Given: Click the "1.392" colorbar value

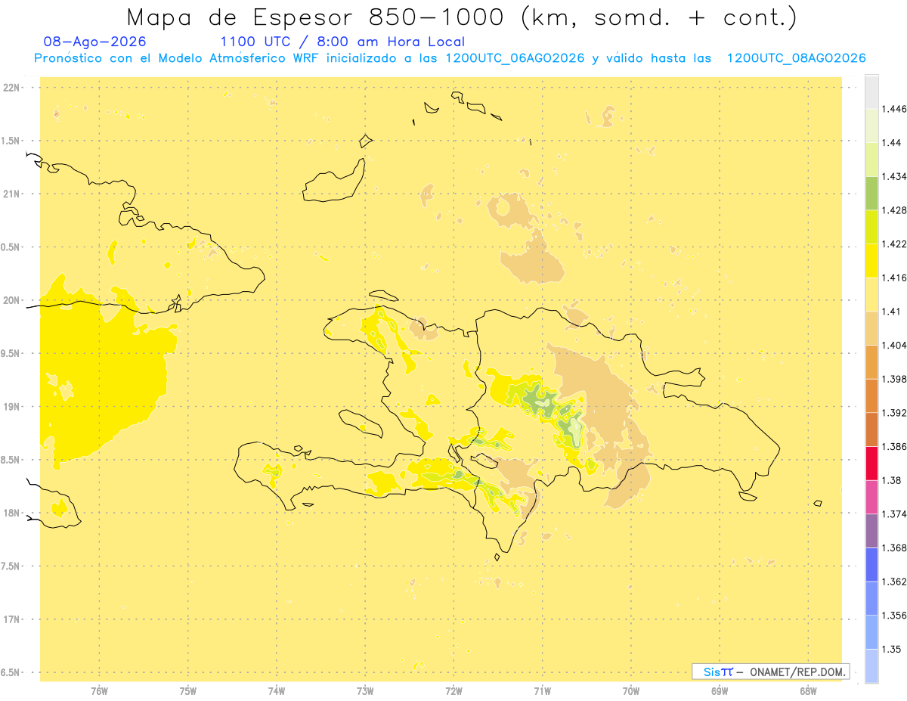Looking at the screenshot, I should pos(893,413).
